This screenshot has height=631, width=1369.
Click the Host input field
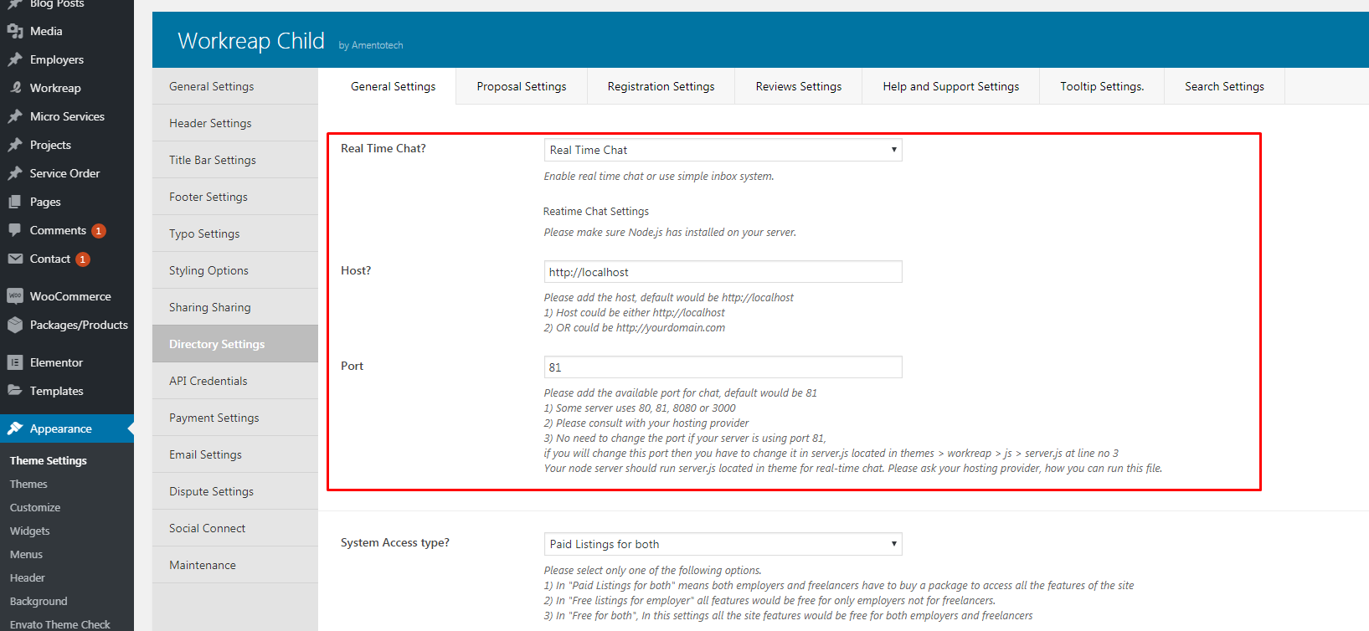723,272
